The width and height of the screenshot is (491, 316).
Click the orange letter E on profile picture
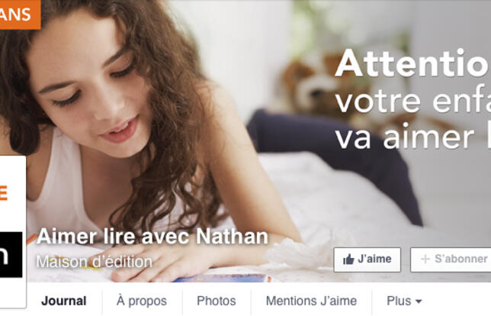coord(4,193)
